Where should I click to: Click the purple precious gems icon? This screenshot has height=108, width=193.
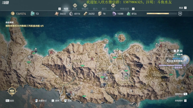(x=114, y=14)
